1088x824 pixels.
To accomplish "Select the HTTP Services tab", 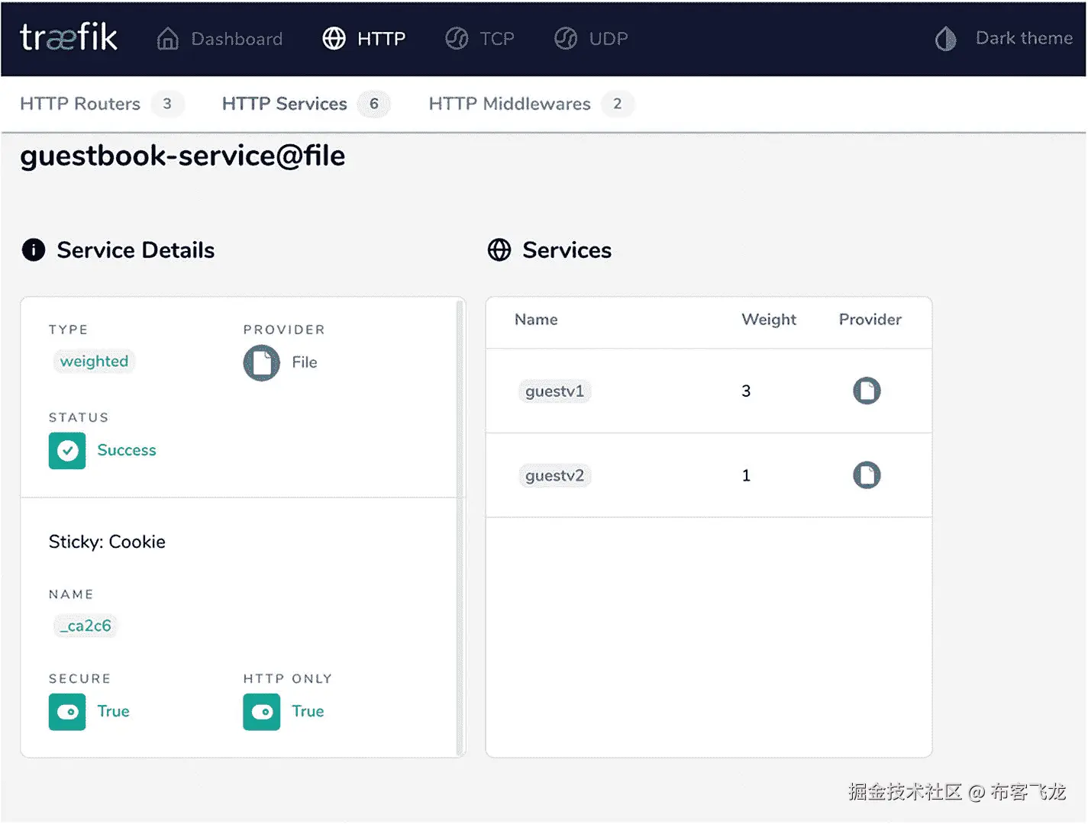I will coord(285,104).
